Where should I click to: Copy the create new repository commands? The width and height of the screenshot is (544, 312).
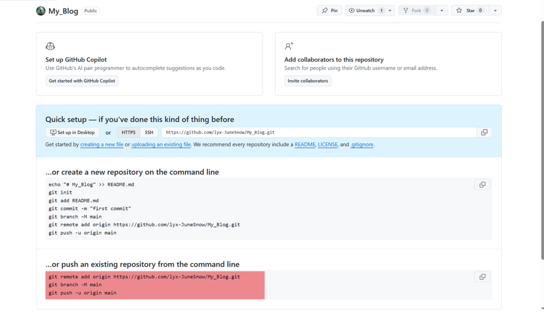[482, 185]
